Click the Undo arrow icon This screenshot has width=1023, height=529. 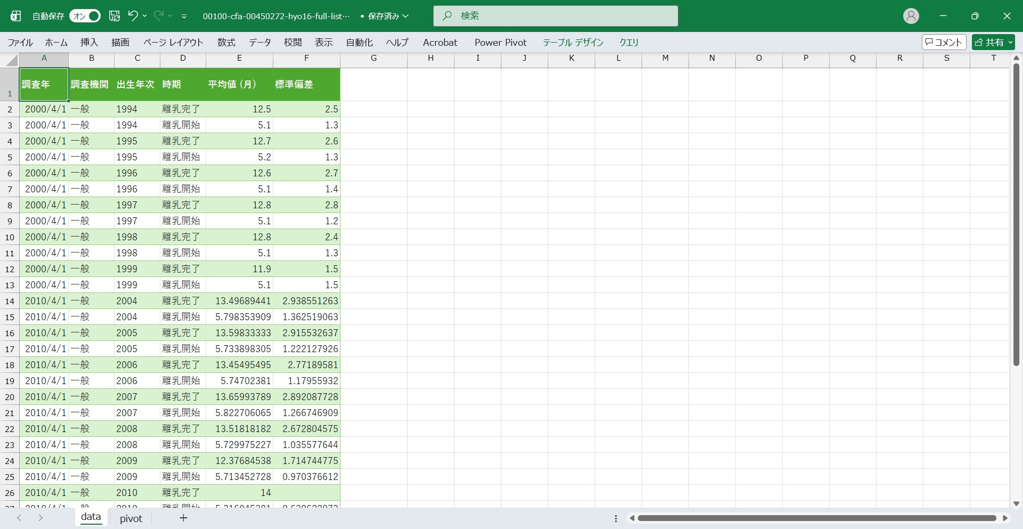(x=133, y=16)
